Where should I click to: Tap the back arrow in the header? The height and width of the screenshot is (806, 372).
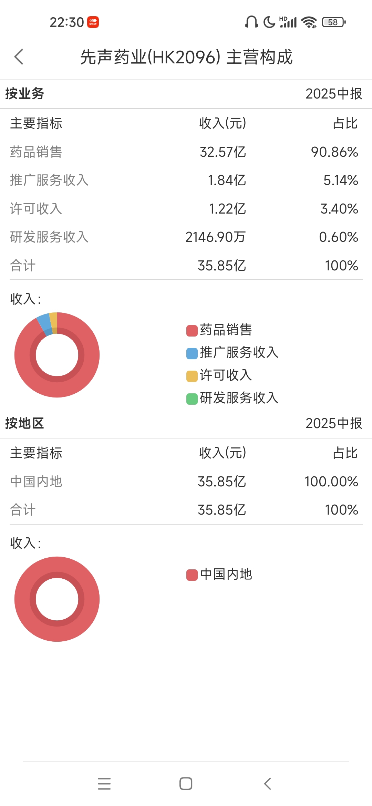(19, 57)
